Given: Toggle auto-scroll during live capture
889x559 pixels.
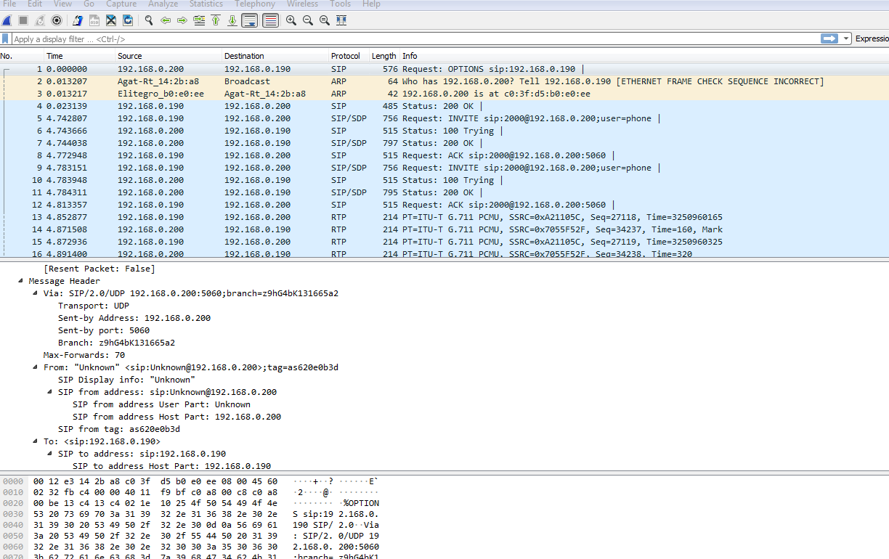Looking at the screenshot, I should 250,20.
